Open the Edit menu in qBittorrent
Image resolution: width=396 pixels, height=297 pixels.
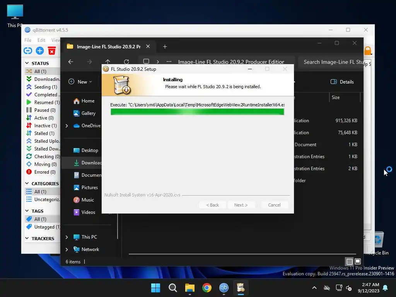[41, 40]
